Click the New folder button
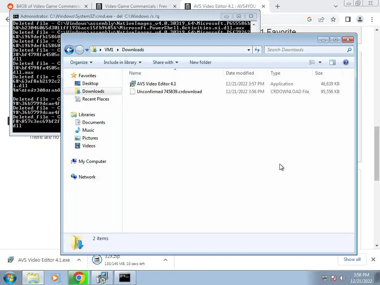The image size is (380, 285). pos(200,62)
